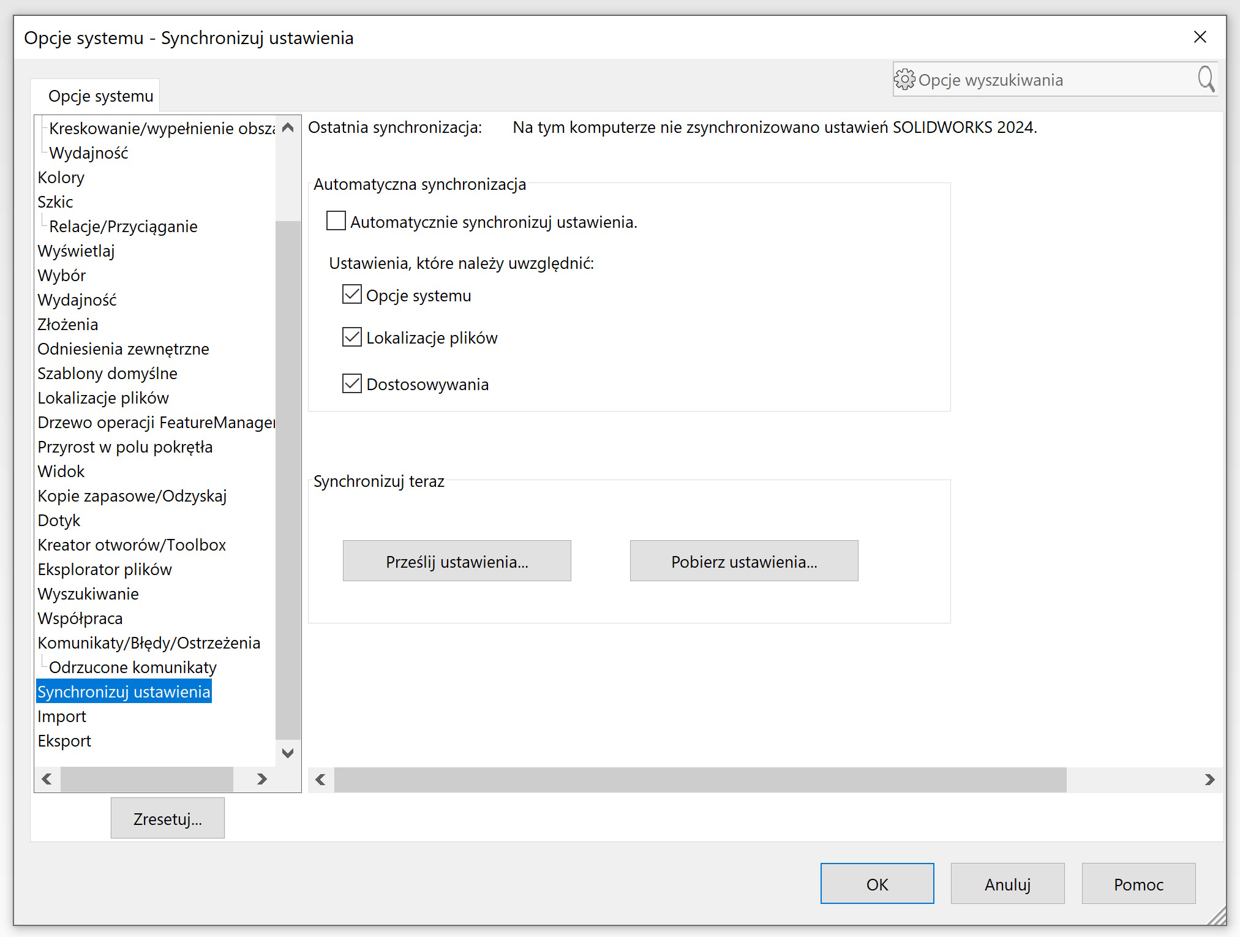
Task: Click the search magnifier icon
Action: coord(1206,80)
